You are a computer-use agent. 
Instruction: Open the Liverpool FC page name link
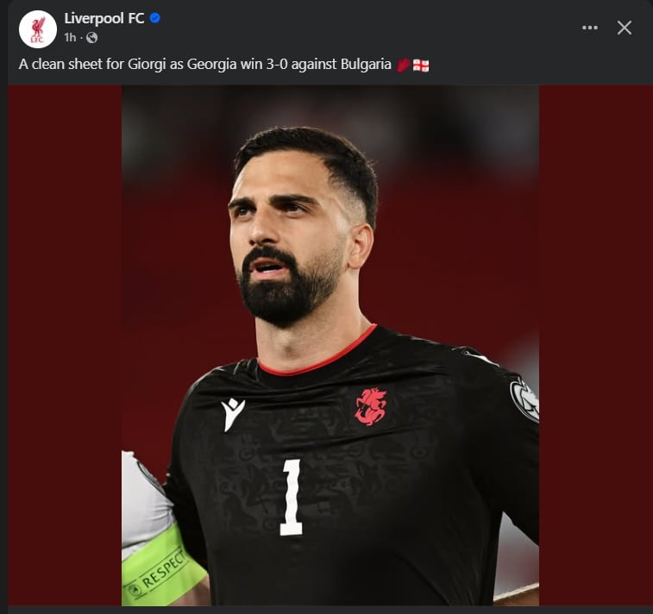[x=104, y=18]
